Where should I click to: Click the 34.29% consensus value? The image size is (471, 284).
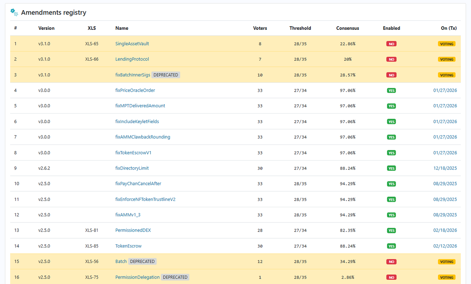[348, 262]
